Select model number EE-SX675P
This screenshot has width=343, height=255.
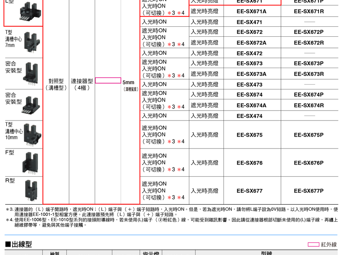309,135
